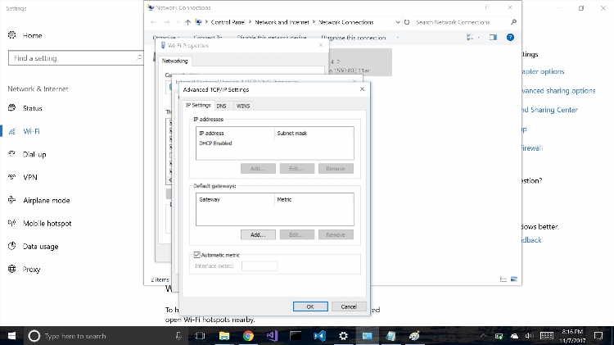Screen dimensions: 614x345
Task: Show hidden system tray icons
Action: point(483,336)
